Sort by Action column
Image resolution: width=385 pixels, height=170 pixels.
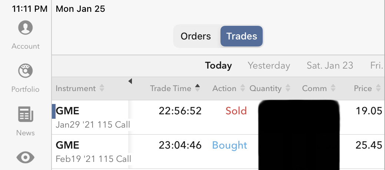[228, 89]
